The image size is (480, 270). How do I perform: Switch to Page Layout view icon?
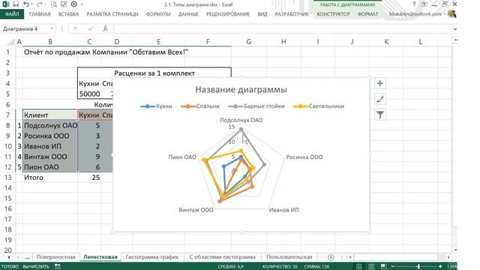371,267
